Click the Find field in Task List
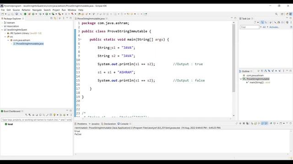 [x=250, y=27]
